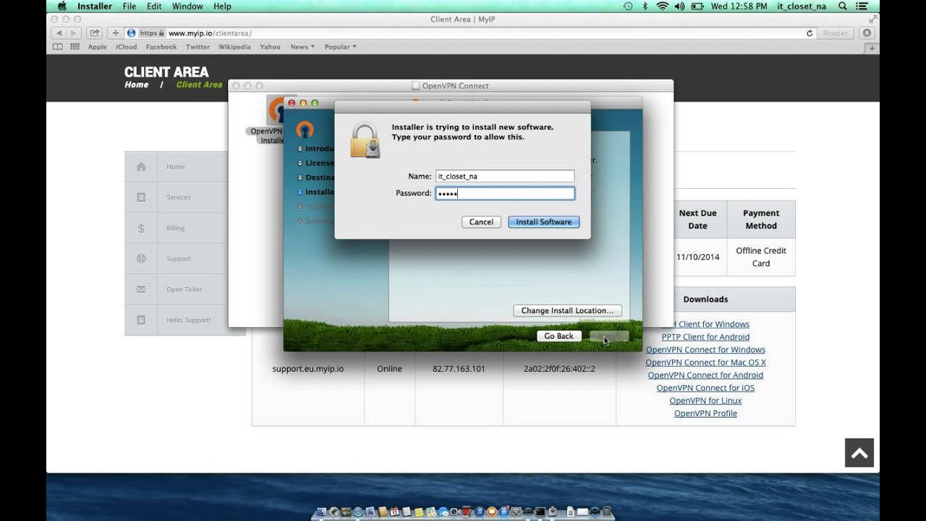Screen dimensions: 926x521
Task: Click Services icon in website sidebar
Action: 141,197
